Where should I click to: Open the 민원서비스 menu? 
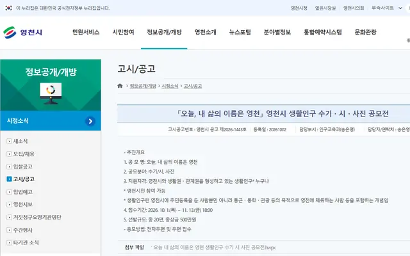86,32
